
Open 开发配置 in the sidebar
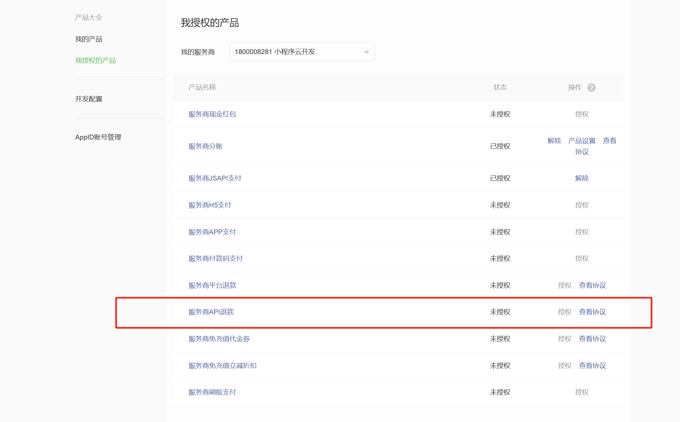pos(89,99)
